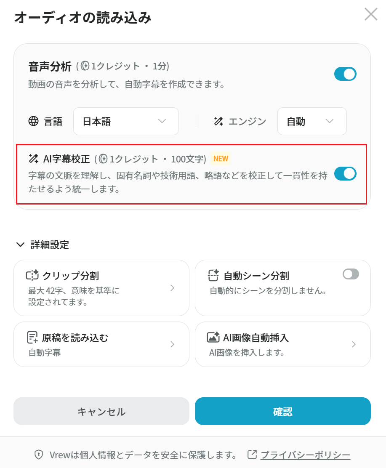386x468 pixels.
Task: Open the プライバシーポリシー link
Action: (x=305, y=455)
